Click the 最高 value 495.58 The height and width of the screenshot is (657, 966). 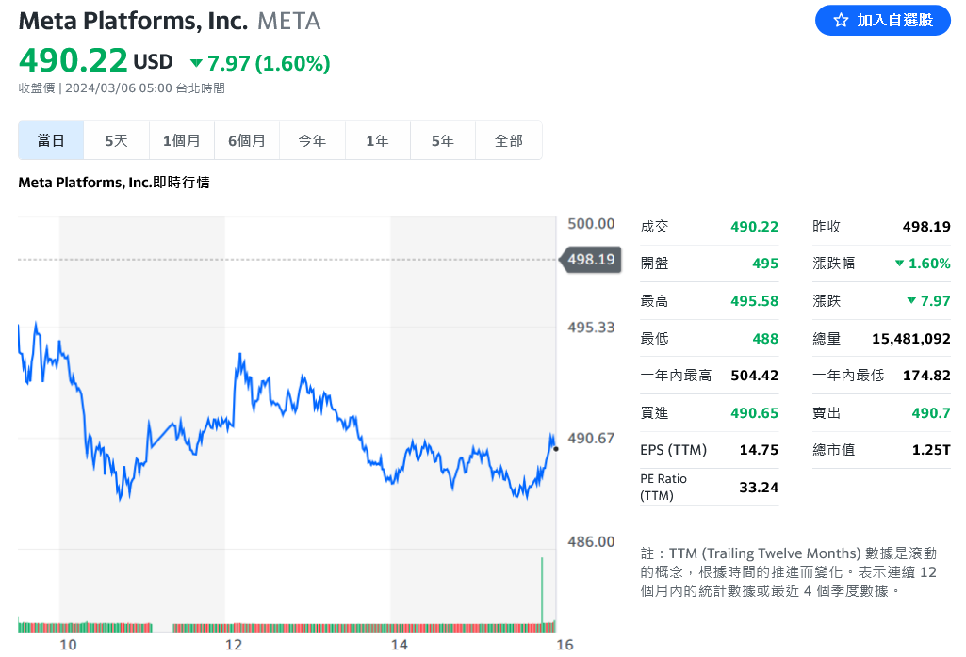click(754, 301)
